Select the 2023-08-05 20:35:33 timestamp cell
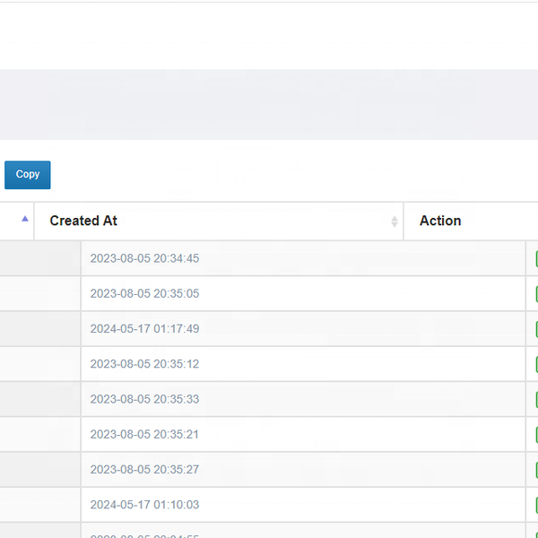 pyautogui.click(x=144, y=399)
